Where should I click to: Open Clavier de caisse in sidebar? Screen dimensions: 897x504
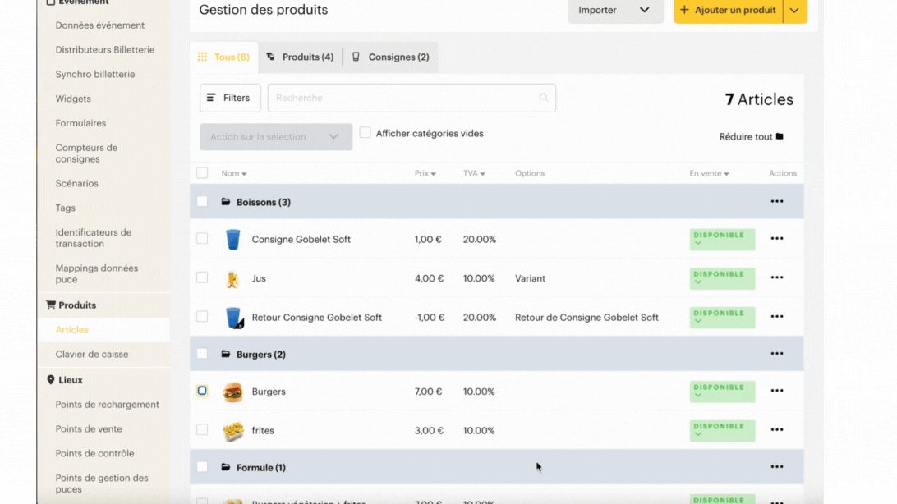pyautogui.click(x=91, y=355)
